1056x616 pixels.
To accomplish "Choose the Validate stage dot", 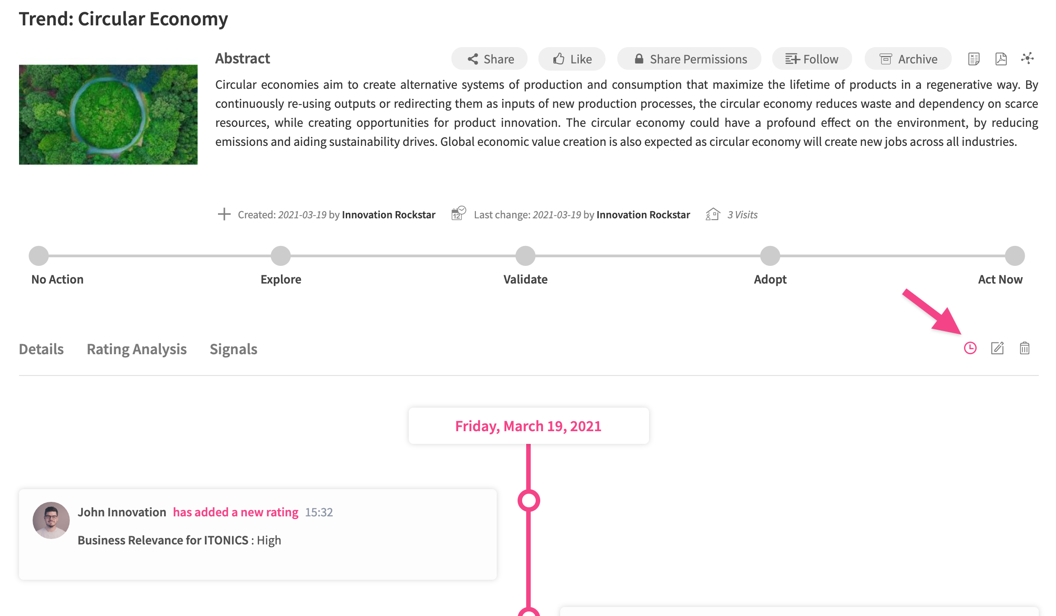I will click(525, 256).
